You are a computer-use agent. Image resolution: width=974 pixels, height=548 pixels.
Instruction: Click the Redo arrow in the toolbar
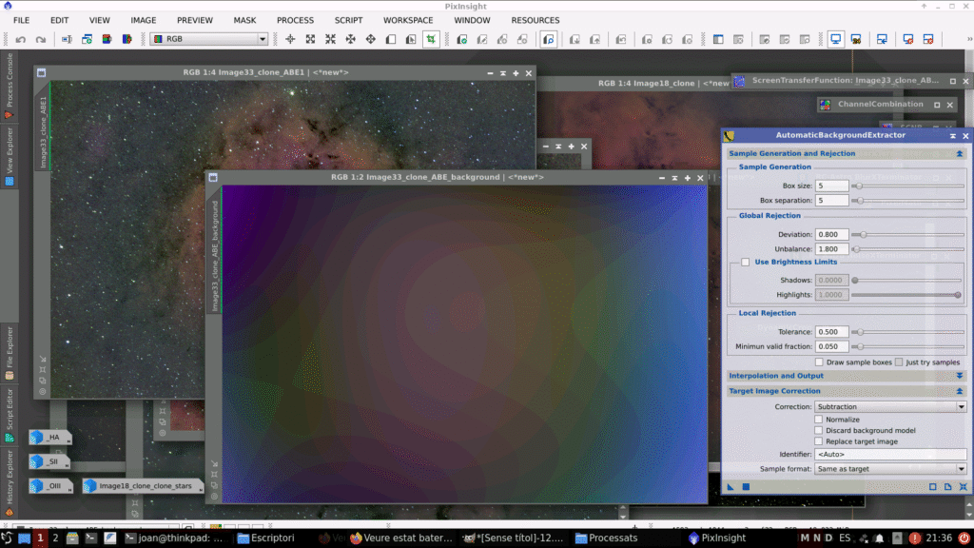tap(40, 39)
